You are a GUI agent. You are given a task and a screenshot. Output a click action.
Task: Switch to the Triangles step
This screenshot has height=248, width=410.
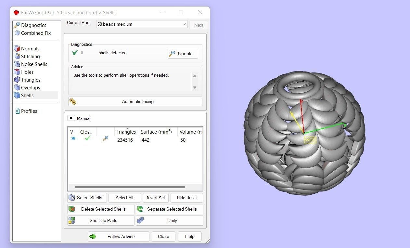click(27, 80)
